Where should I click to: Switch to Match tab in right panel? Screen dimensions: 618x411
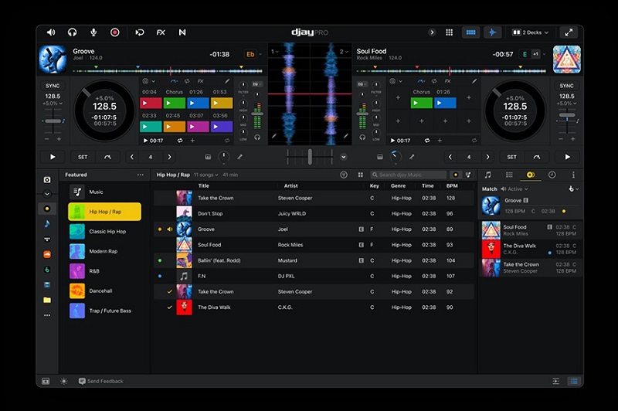[531, 175]
